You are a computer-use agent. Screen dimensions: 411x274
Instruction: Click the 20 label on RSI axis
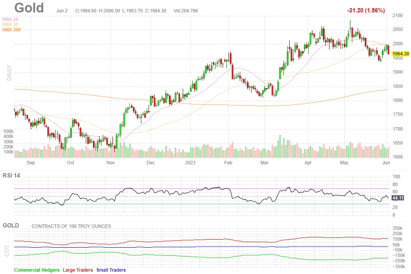click(395, 207)
